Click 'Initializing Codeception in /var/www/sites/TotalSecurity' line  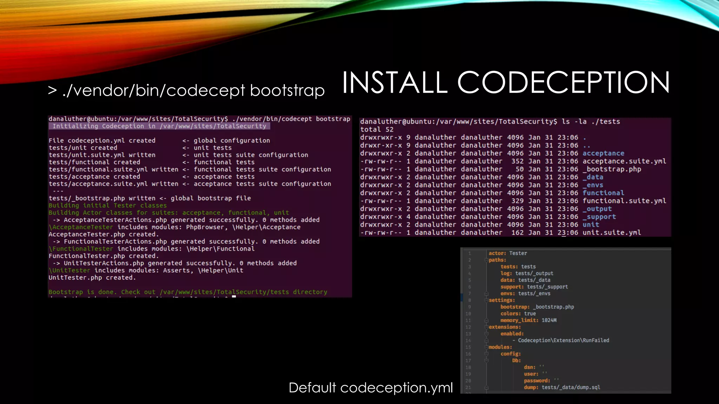159,126
